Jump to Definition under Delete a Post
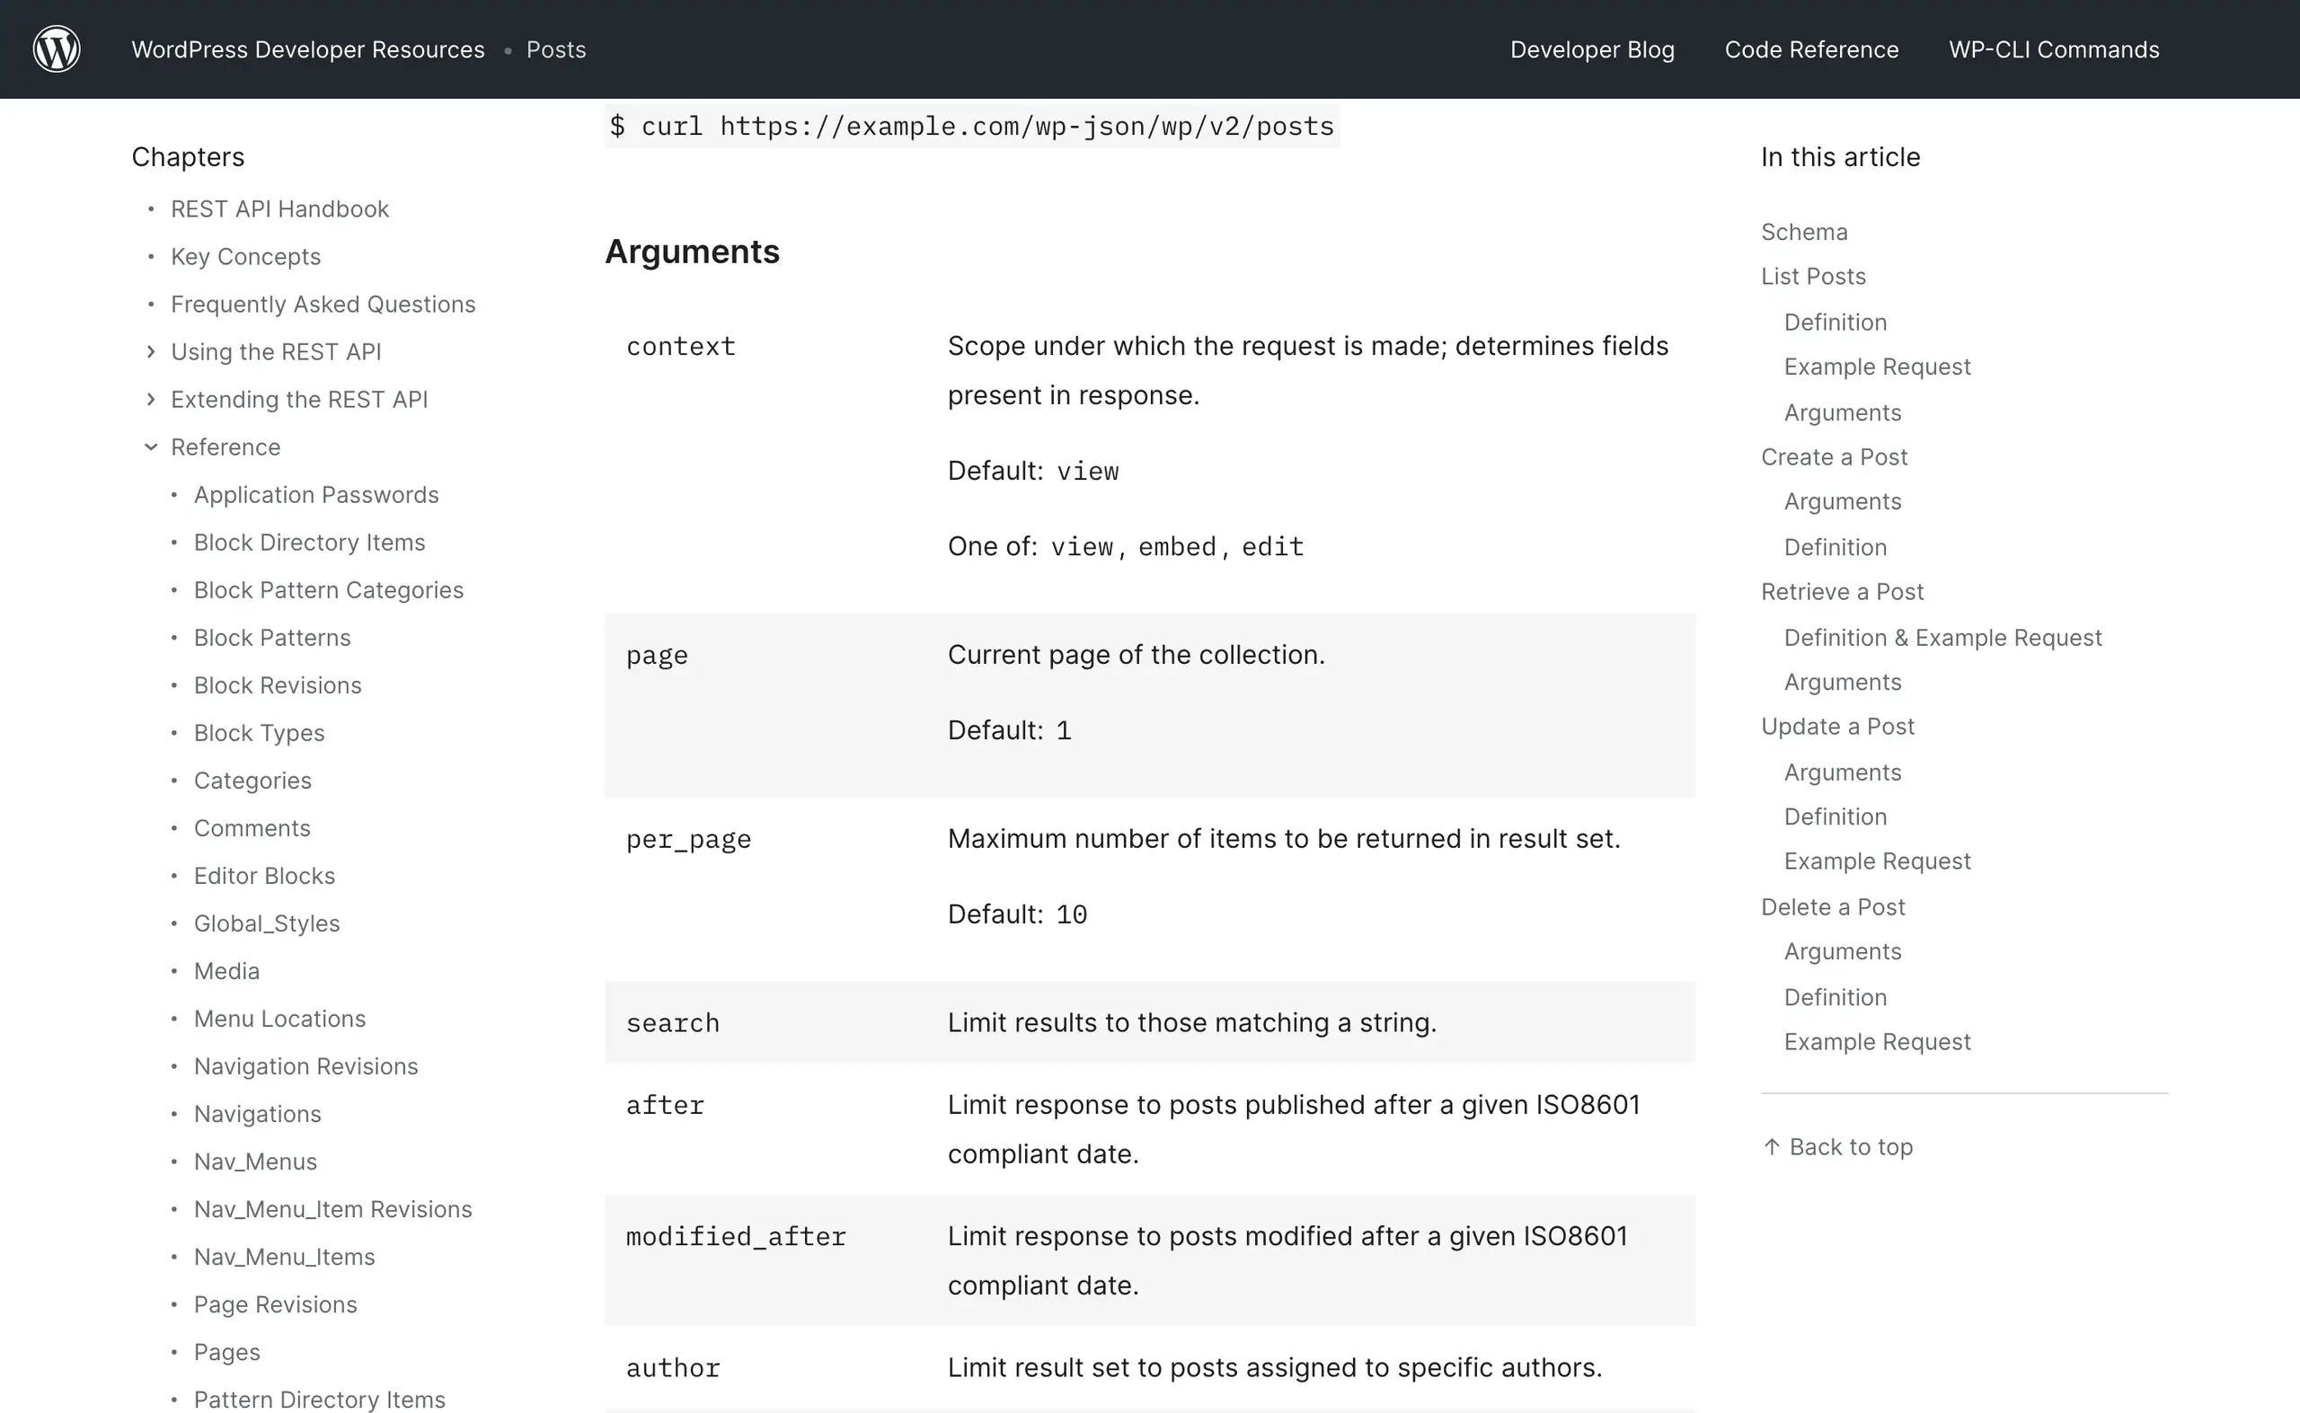This screenshot has width=2300, height=1413. point(1835,997)
